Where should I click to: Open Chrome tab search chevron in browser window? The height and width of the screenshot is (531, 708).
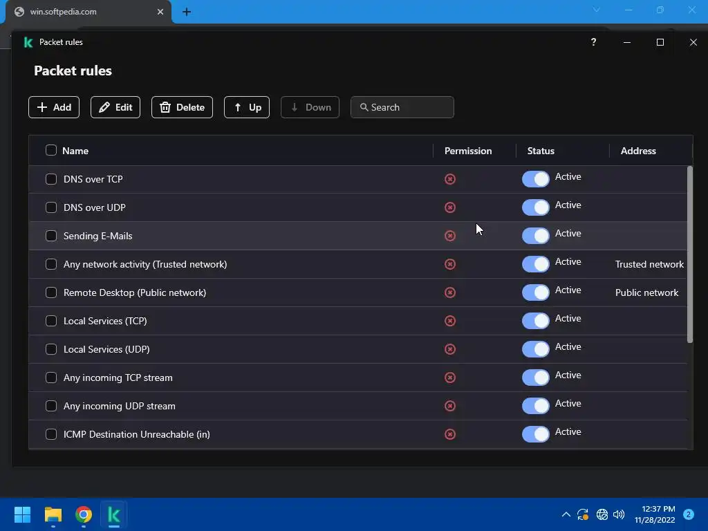click(x=597, y=10)
